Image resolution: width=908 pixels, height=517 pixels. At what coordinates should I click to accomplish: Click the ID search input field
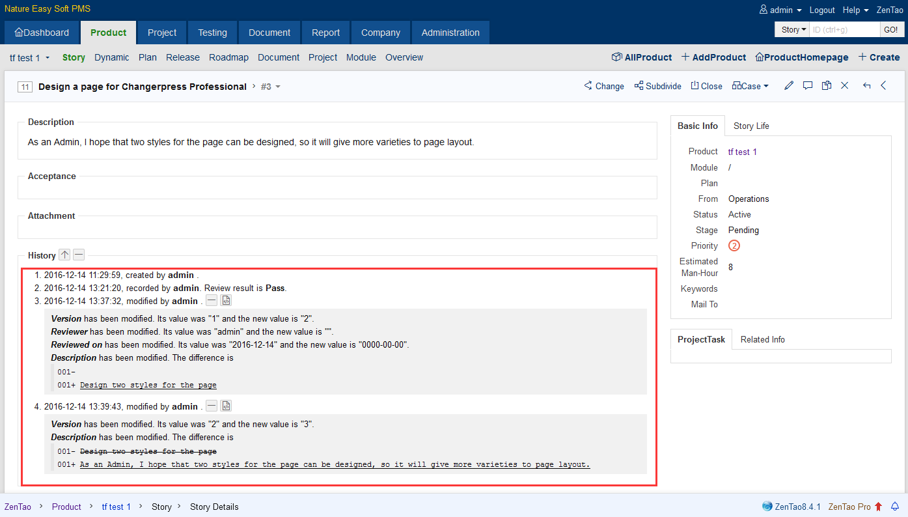pyautogui.click(x=844, y=30)
